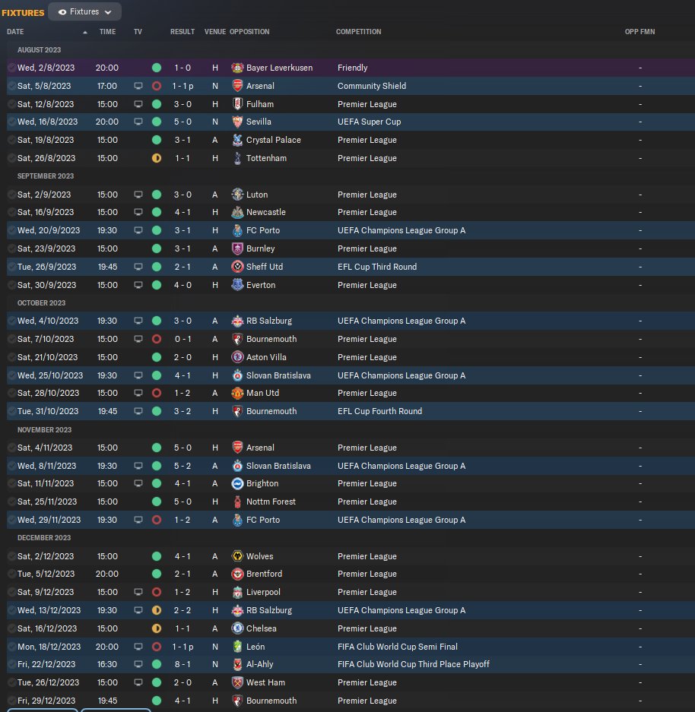Screen dimensions: 695x712
Task: Open the Slovan Bratislava link on 25/10/2023
Action: [x=278, y=375]
